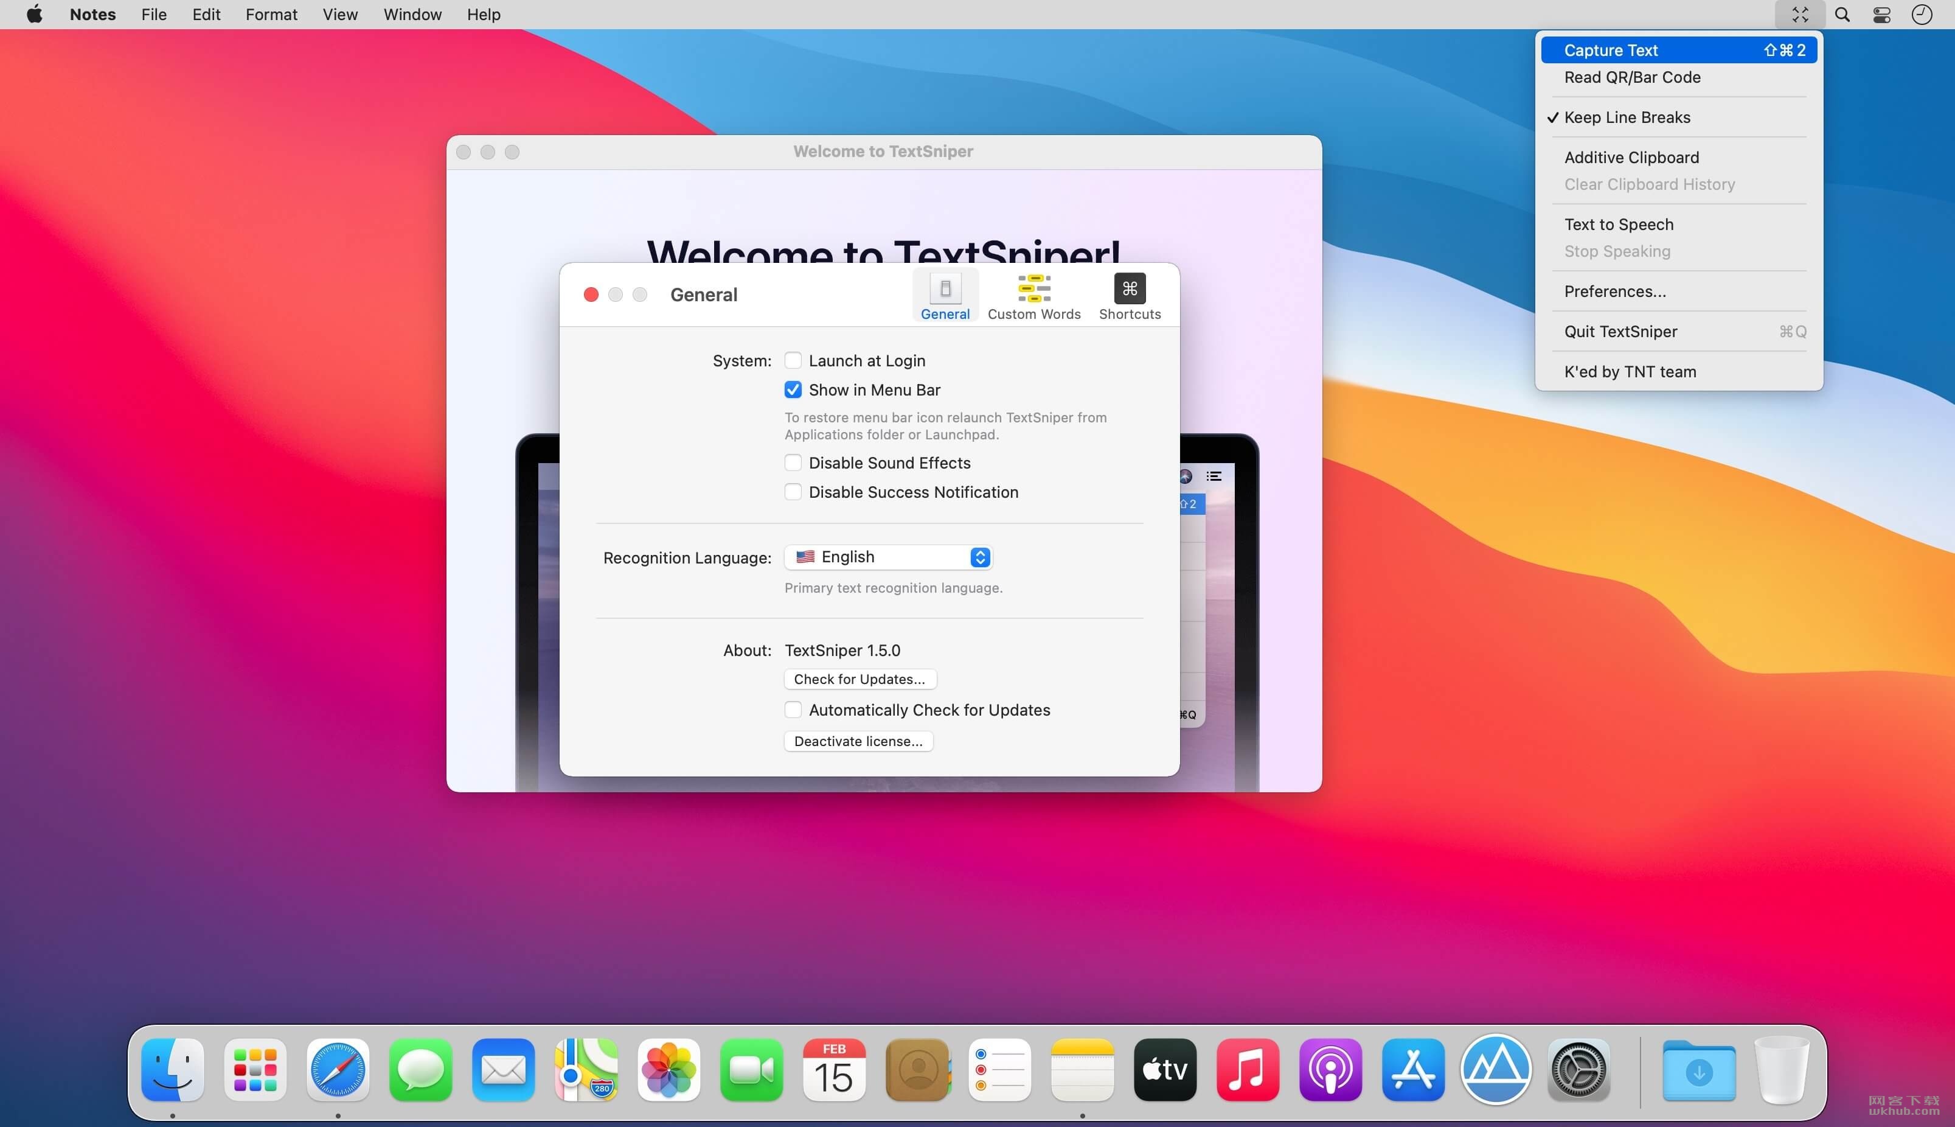Open FaceTime from the Dock
The height and width of the screenshot is (1127, 1955).
point(752,1070)
